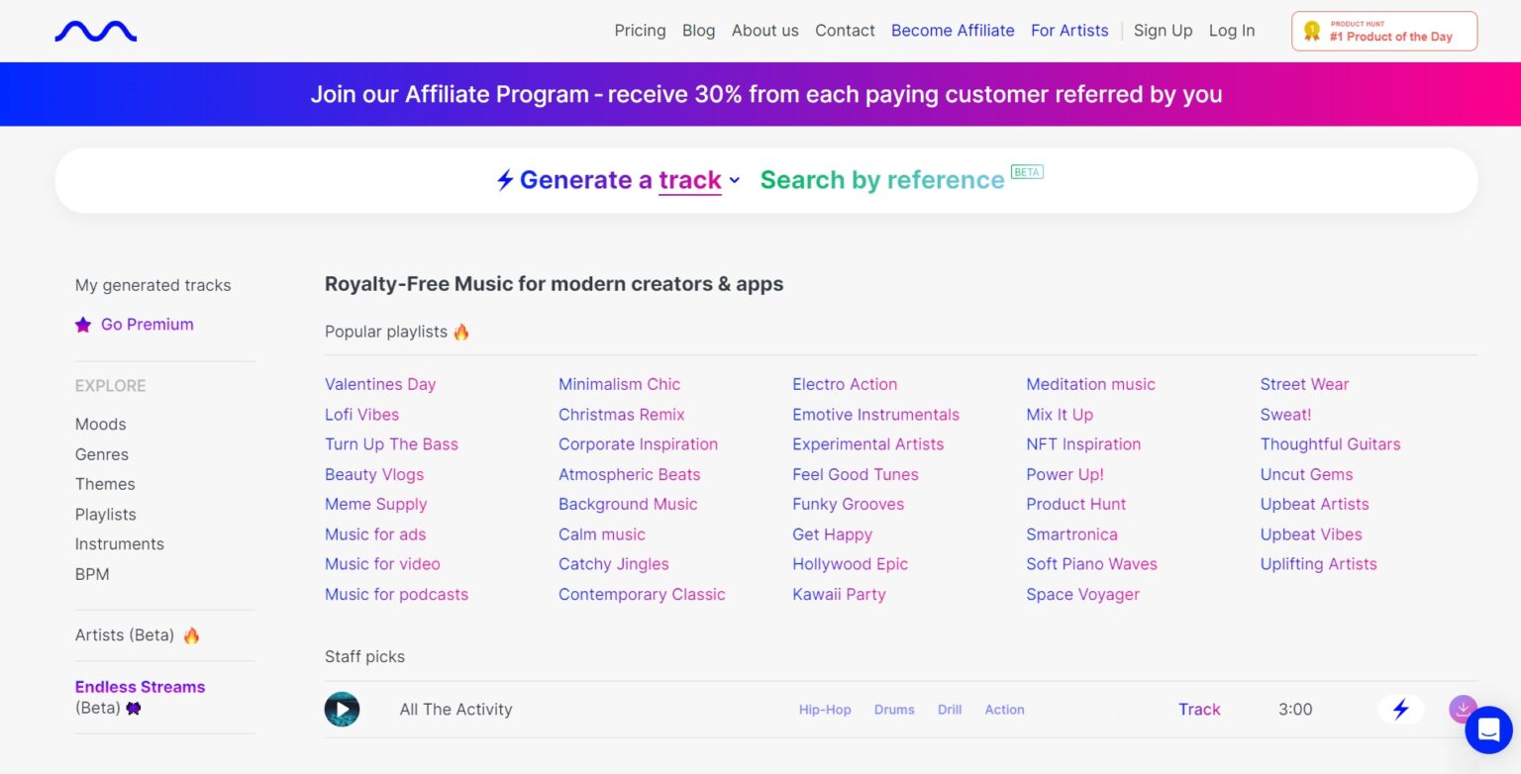
Task: Click the lightning icon on the track row
Action: (1400, 710)
